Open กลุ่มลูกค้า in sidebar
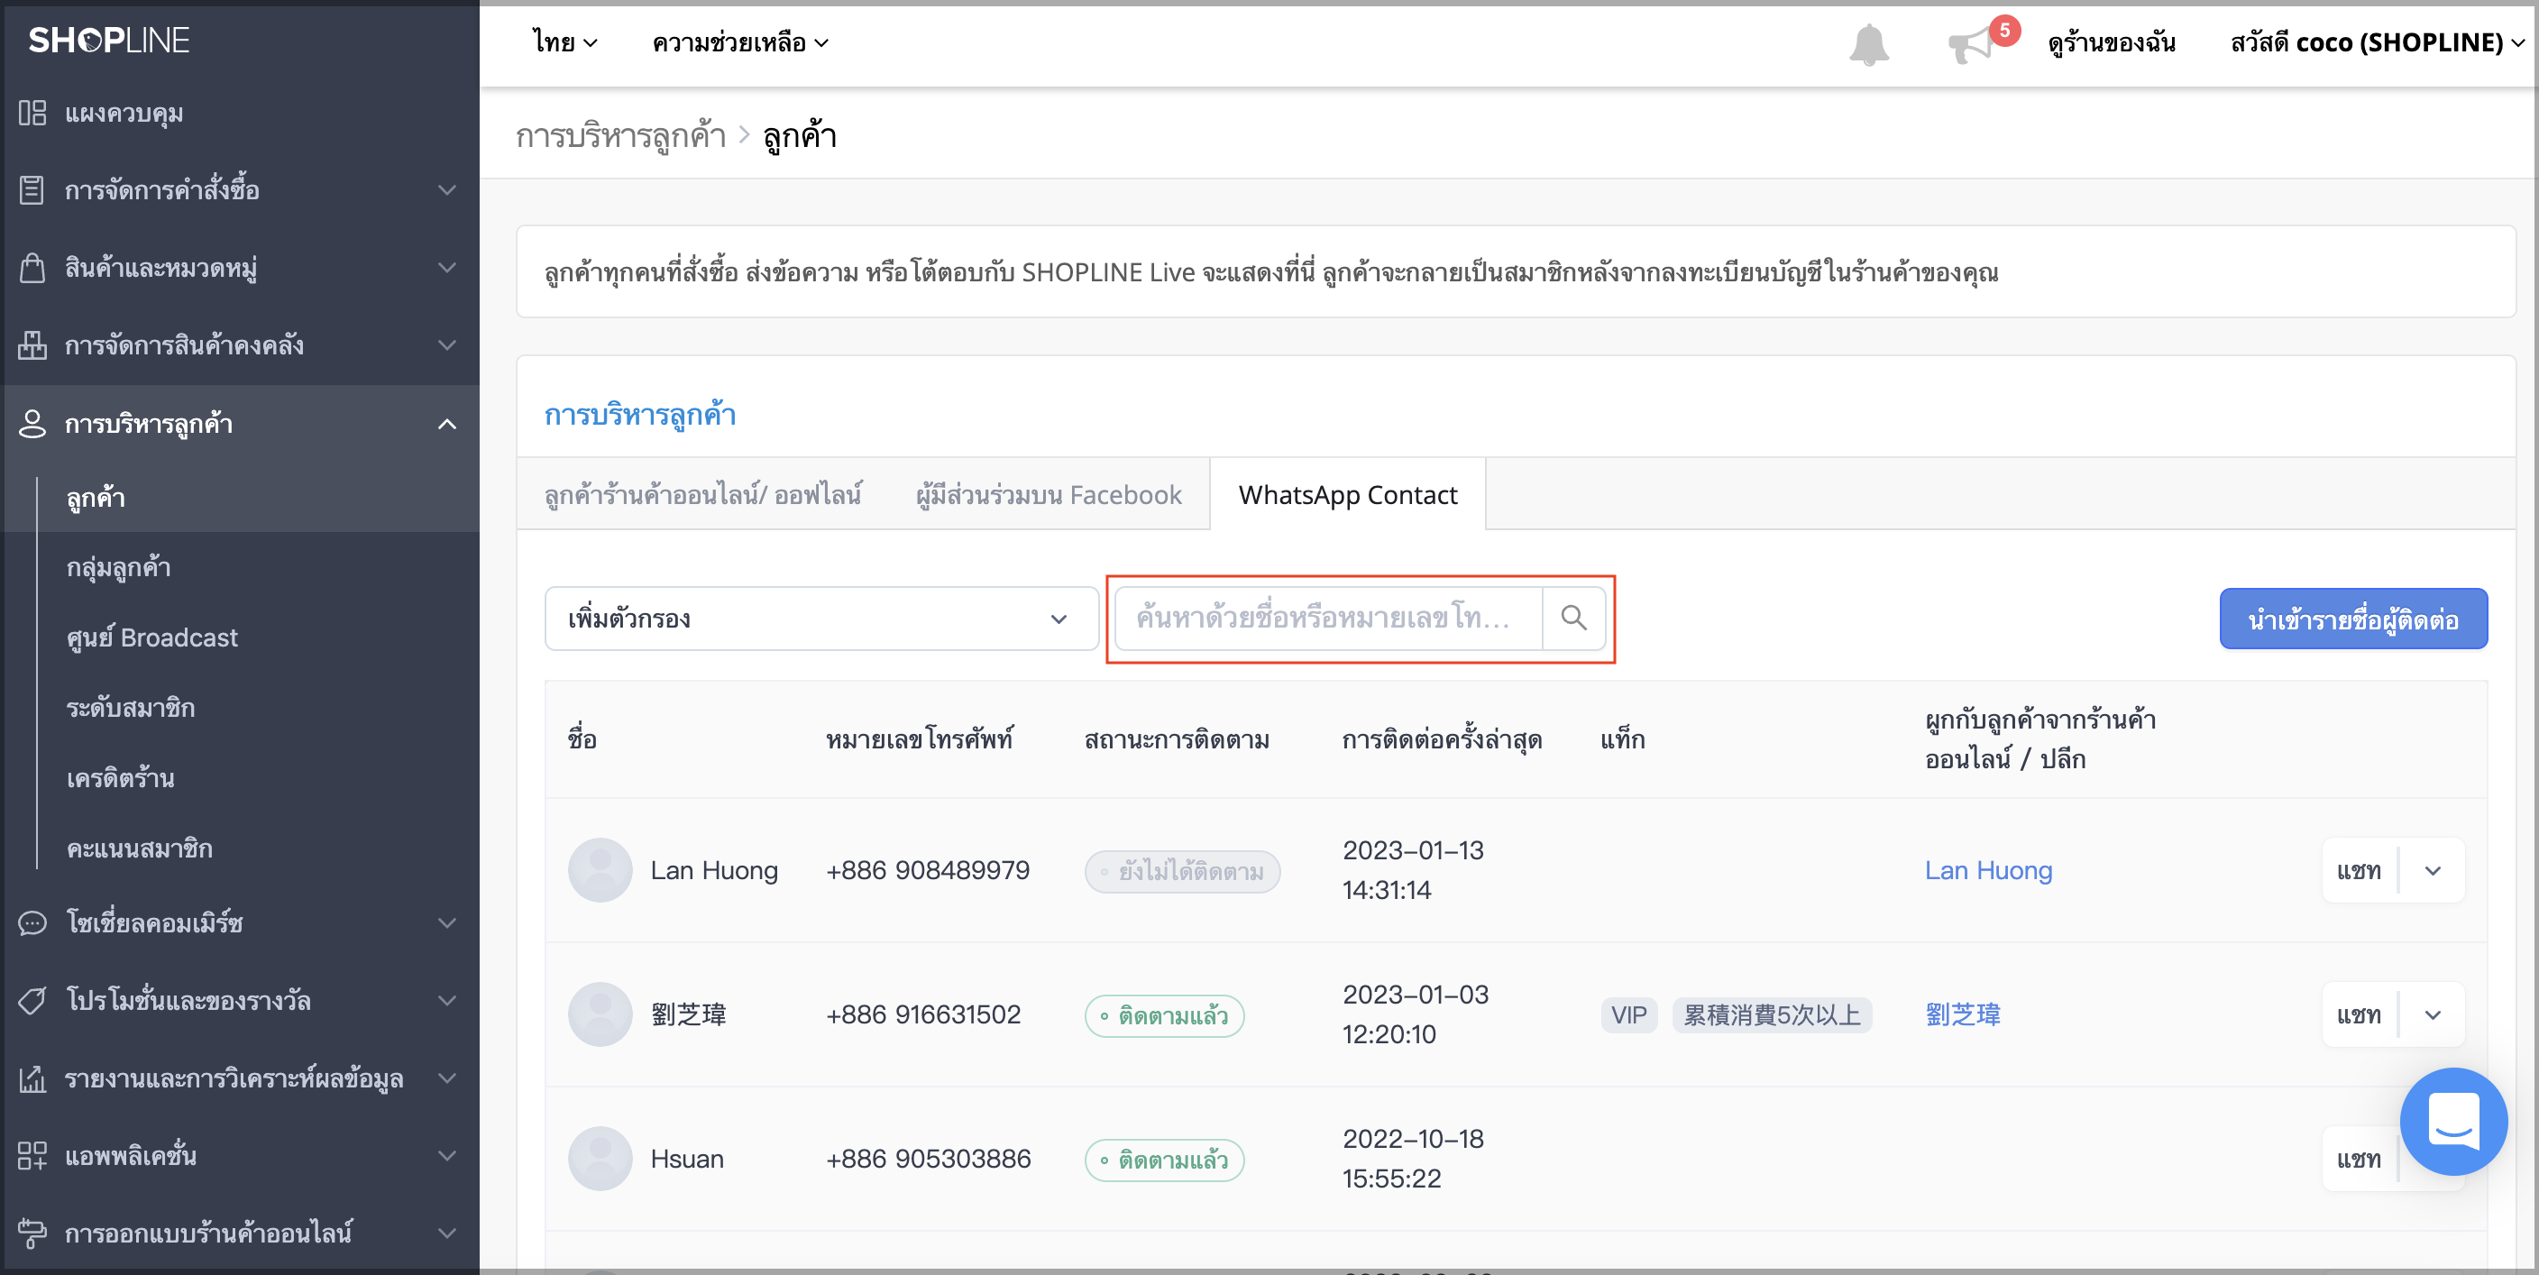This screenshot has width=2539, height=1275. click(x=118, y=568)
